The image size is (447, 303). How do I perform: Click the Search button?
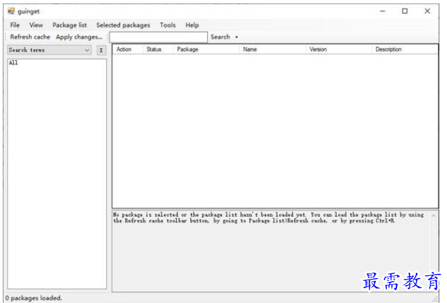click(220, 37)
